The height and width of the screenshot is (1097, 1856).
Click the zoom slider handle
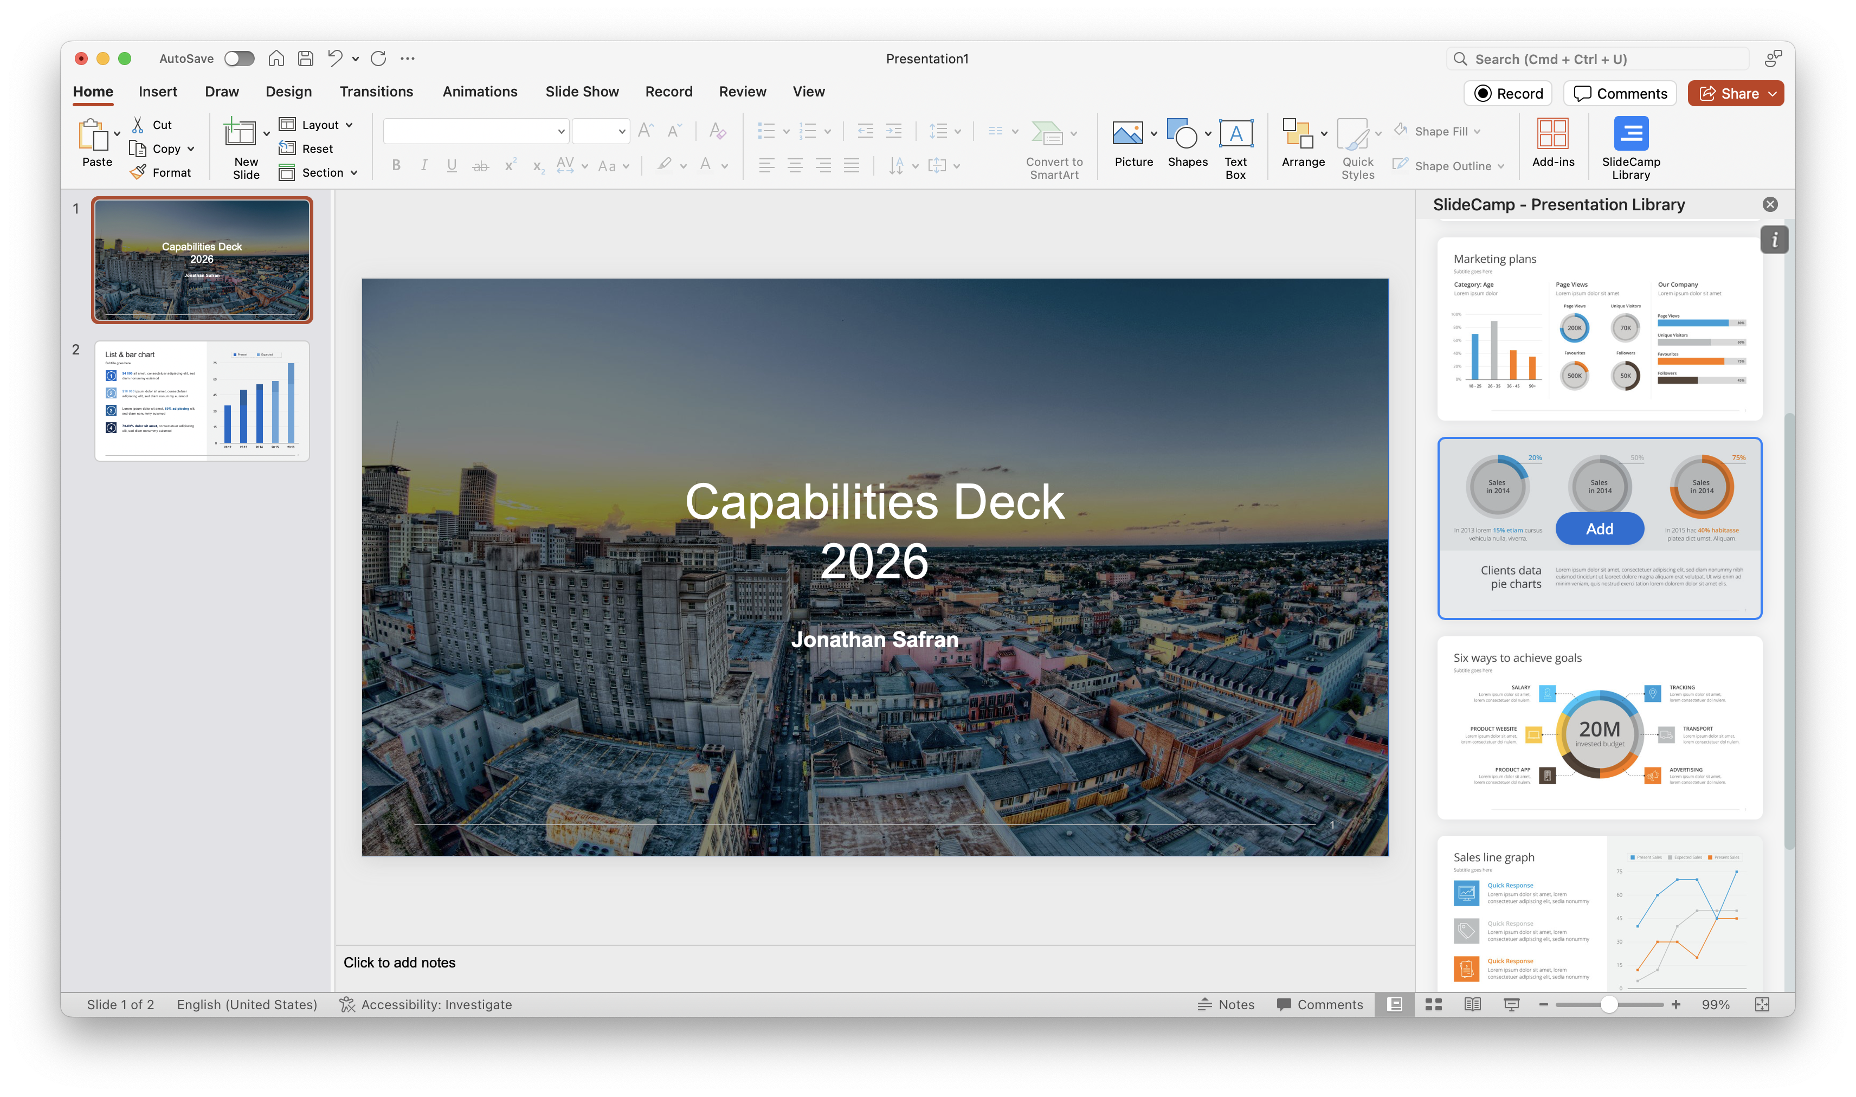coord(1608,1004)
